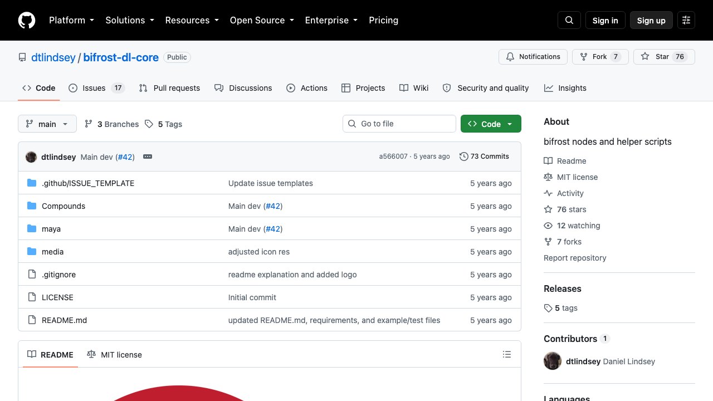Open the maya folder
The height and width of the screenshot is (401, 713).
point(51,229)
